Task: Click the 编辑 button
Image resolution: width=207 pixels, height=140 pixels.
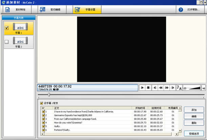Action: tap(194, 116)
